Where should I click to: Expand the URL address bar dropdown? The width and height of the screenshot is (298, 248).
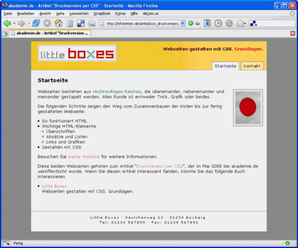point(182,23)
